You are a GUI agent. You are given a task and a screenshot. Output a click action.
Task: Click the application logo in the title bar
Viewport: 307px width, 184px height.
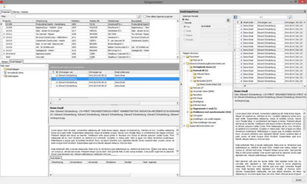(2, 2)
